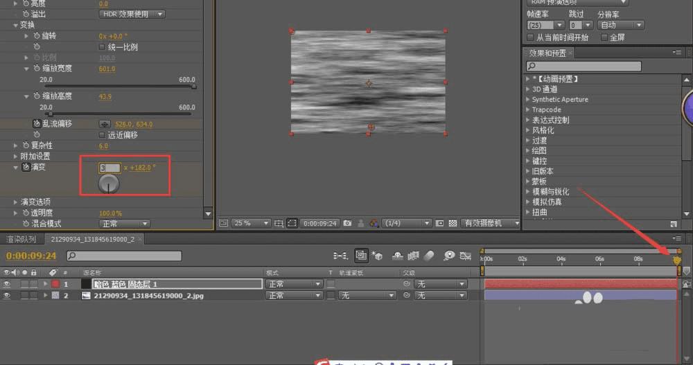
Task: Click the 旋转 stopwatch icon
Action: pyautogui.click(x=35, y=35)
